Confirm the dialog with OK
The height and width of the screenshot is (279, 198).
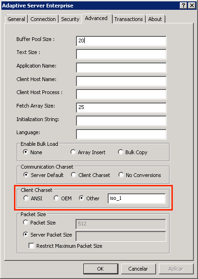101,269
